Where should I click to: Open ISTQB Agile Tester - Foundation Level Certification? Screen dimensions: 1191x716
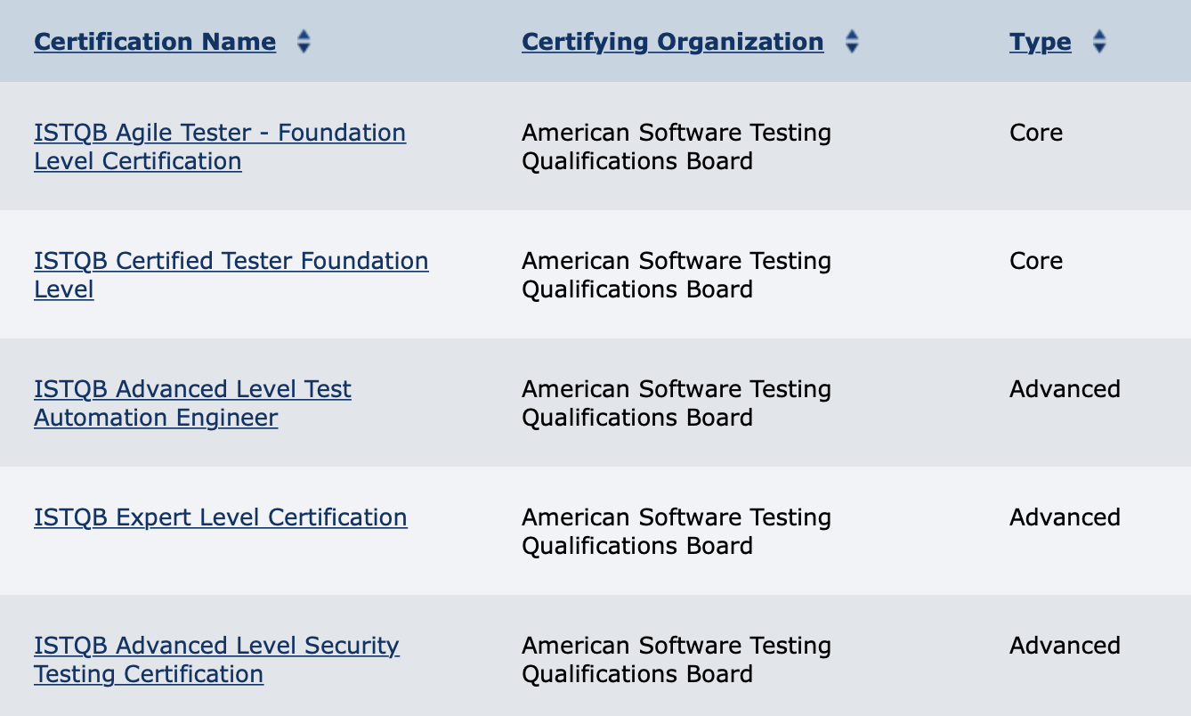coord(220,147)
